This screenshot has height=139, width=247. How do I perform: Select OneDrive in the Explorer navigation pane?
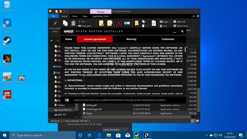pos(57,66)
